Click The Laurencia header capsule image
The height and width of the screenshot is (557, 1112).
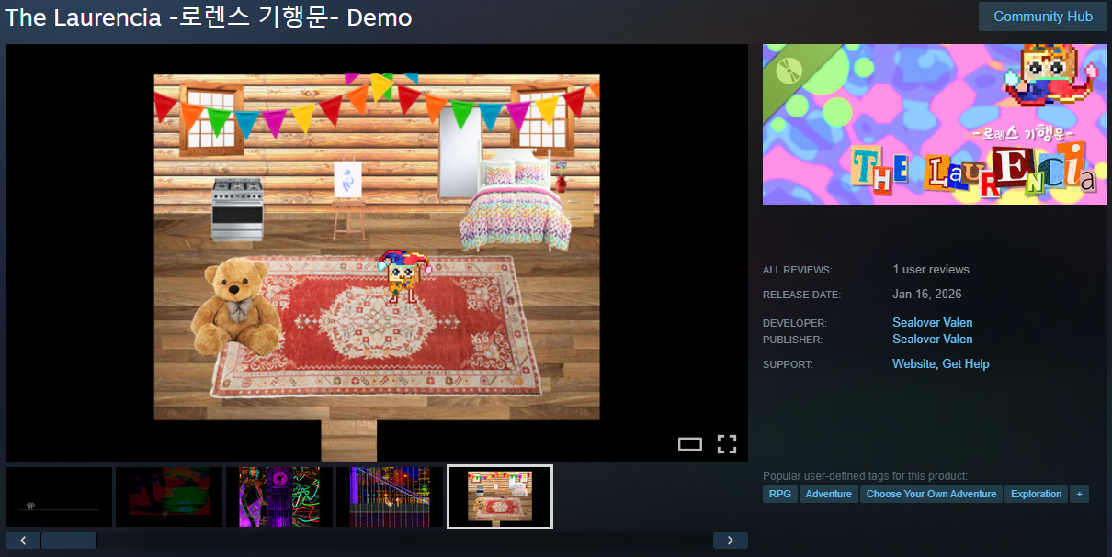point(935,124)
